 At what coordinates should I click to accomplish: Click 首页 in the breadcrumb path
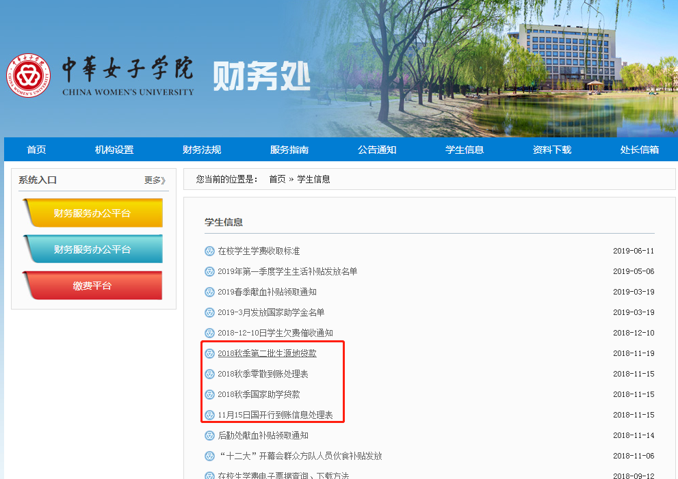(277, 179)
